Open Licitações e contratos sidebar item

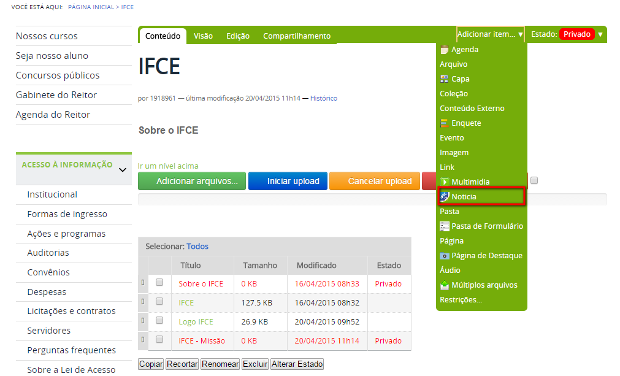pyautogui.click(x=71, y=311)
